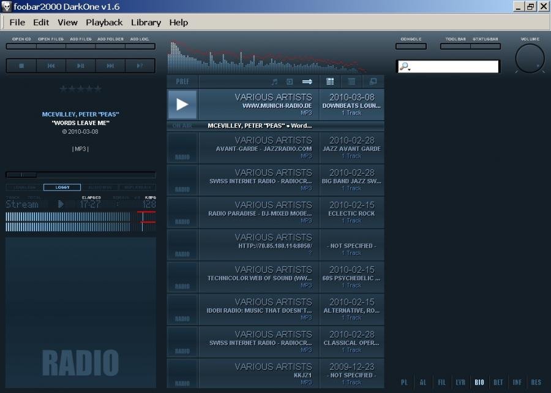Switch to simple list view icon
Screen dimensions: 551x393
351,82
